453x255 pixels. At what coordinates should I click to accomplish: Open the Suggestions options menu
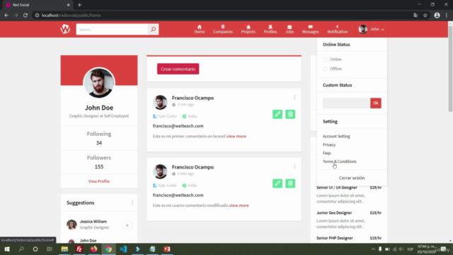point(132,203)
